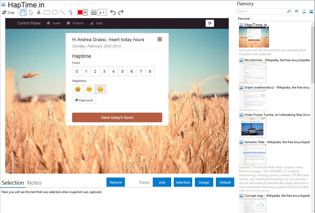
Task: Activate the hand pan tool
Action: point(23,12)
